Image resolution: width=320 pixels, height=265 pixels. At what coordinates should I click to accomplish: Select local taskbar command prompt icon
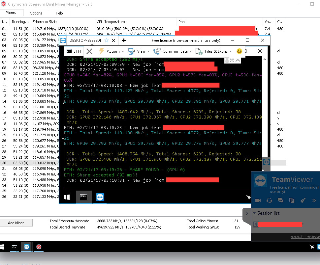click(x=14, y=247)
